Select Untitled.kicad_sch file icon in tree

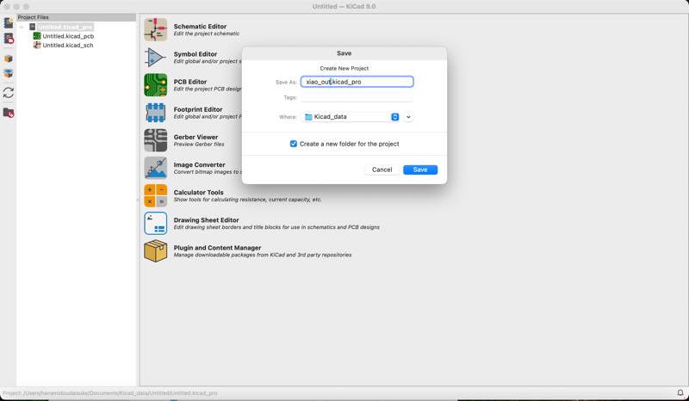point(37,45)
